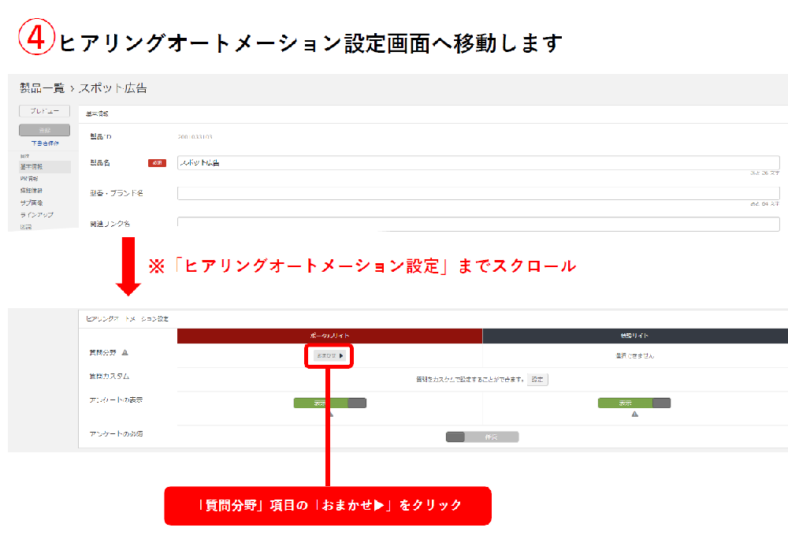Click the red 必須 badge next to 製品名

tap(157, 163)
